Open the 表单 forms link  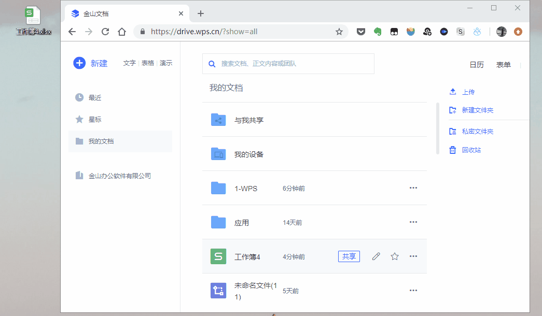coord(503,65)
